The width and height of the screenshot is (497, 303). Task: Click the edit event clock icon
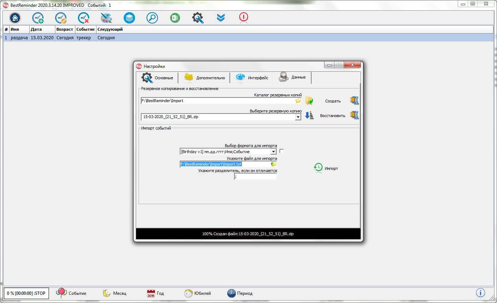point(61,18)
